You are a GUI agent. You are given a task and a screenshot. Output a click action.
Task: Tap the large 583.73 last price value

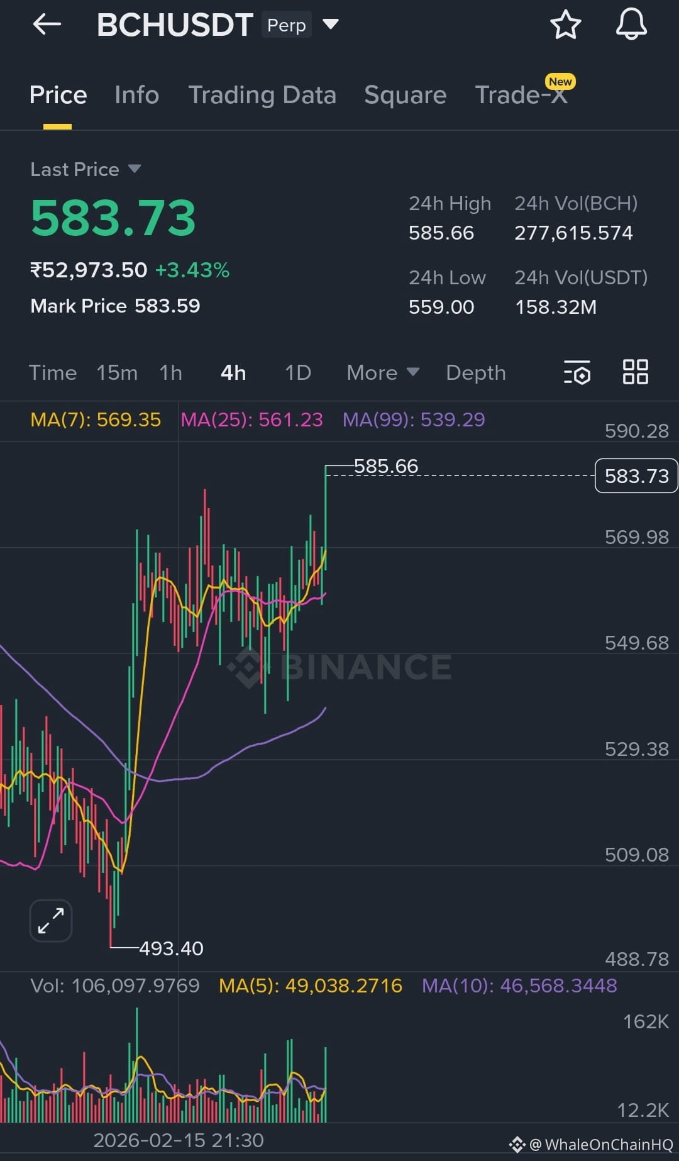(x=113, y=218)
